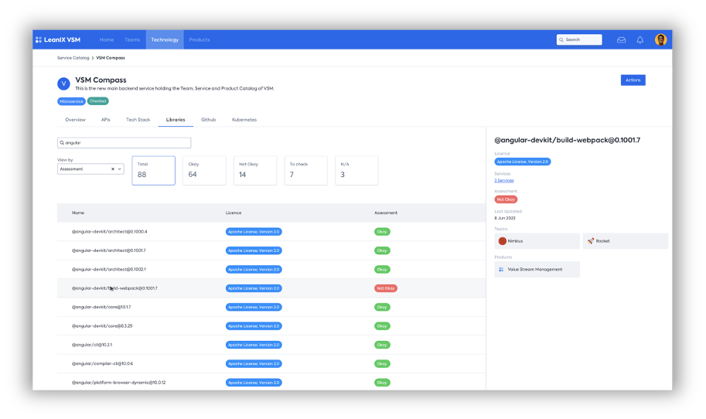706x419 pixels.
Task: Open the Value Stream Management product card
Action: tap(537, 270)
